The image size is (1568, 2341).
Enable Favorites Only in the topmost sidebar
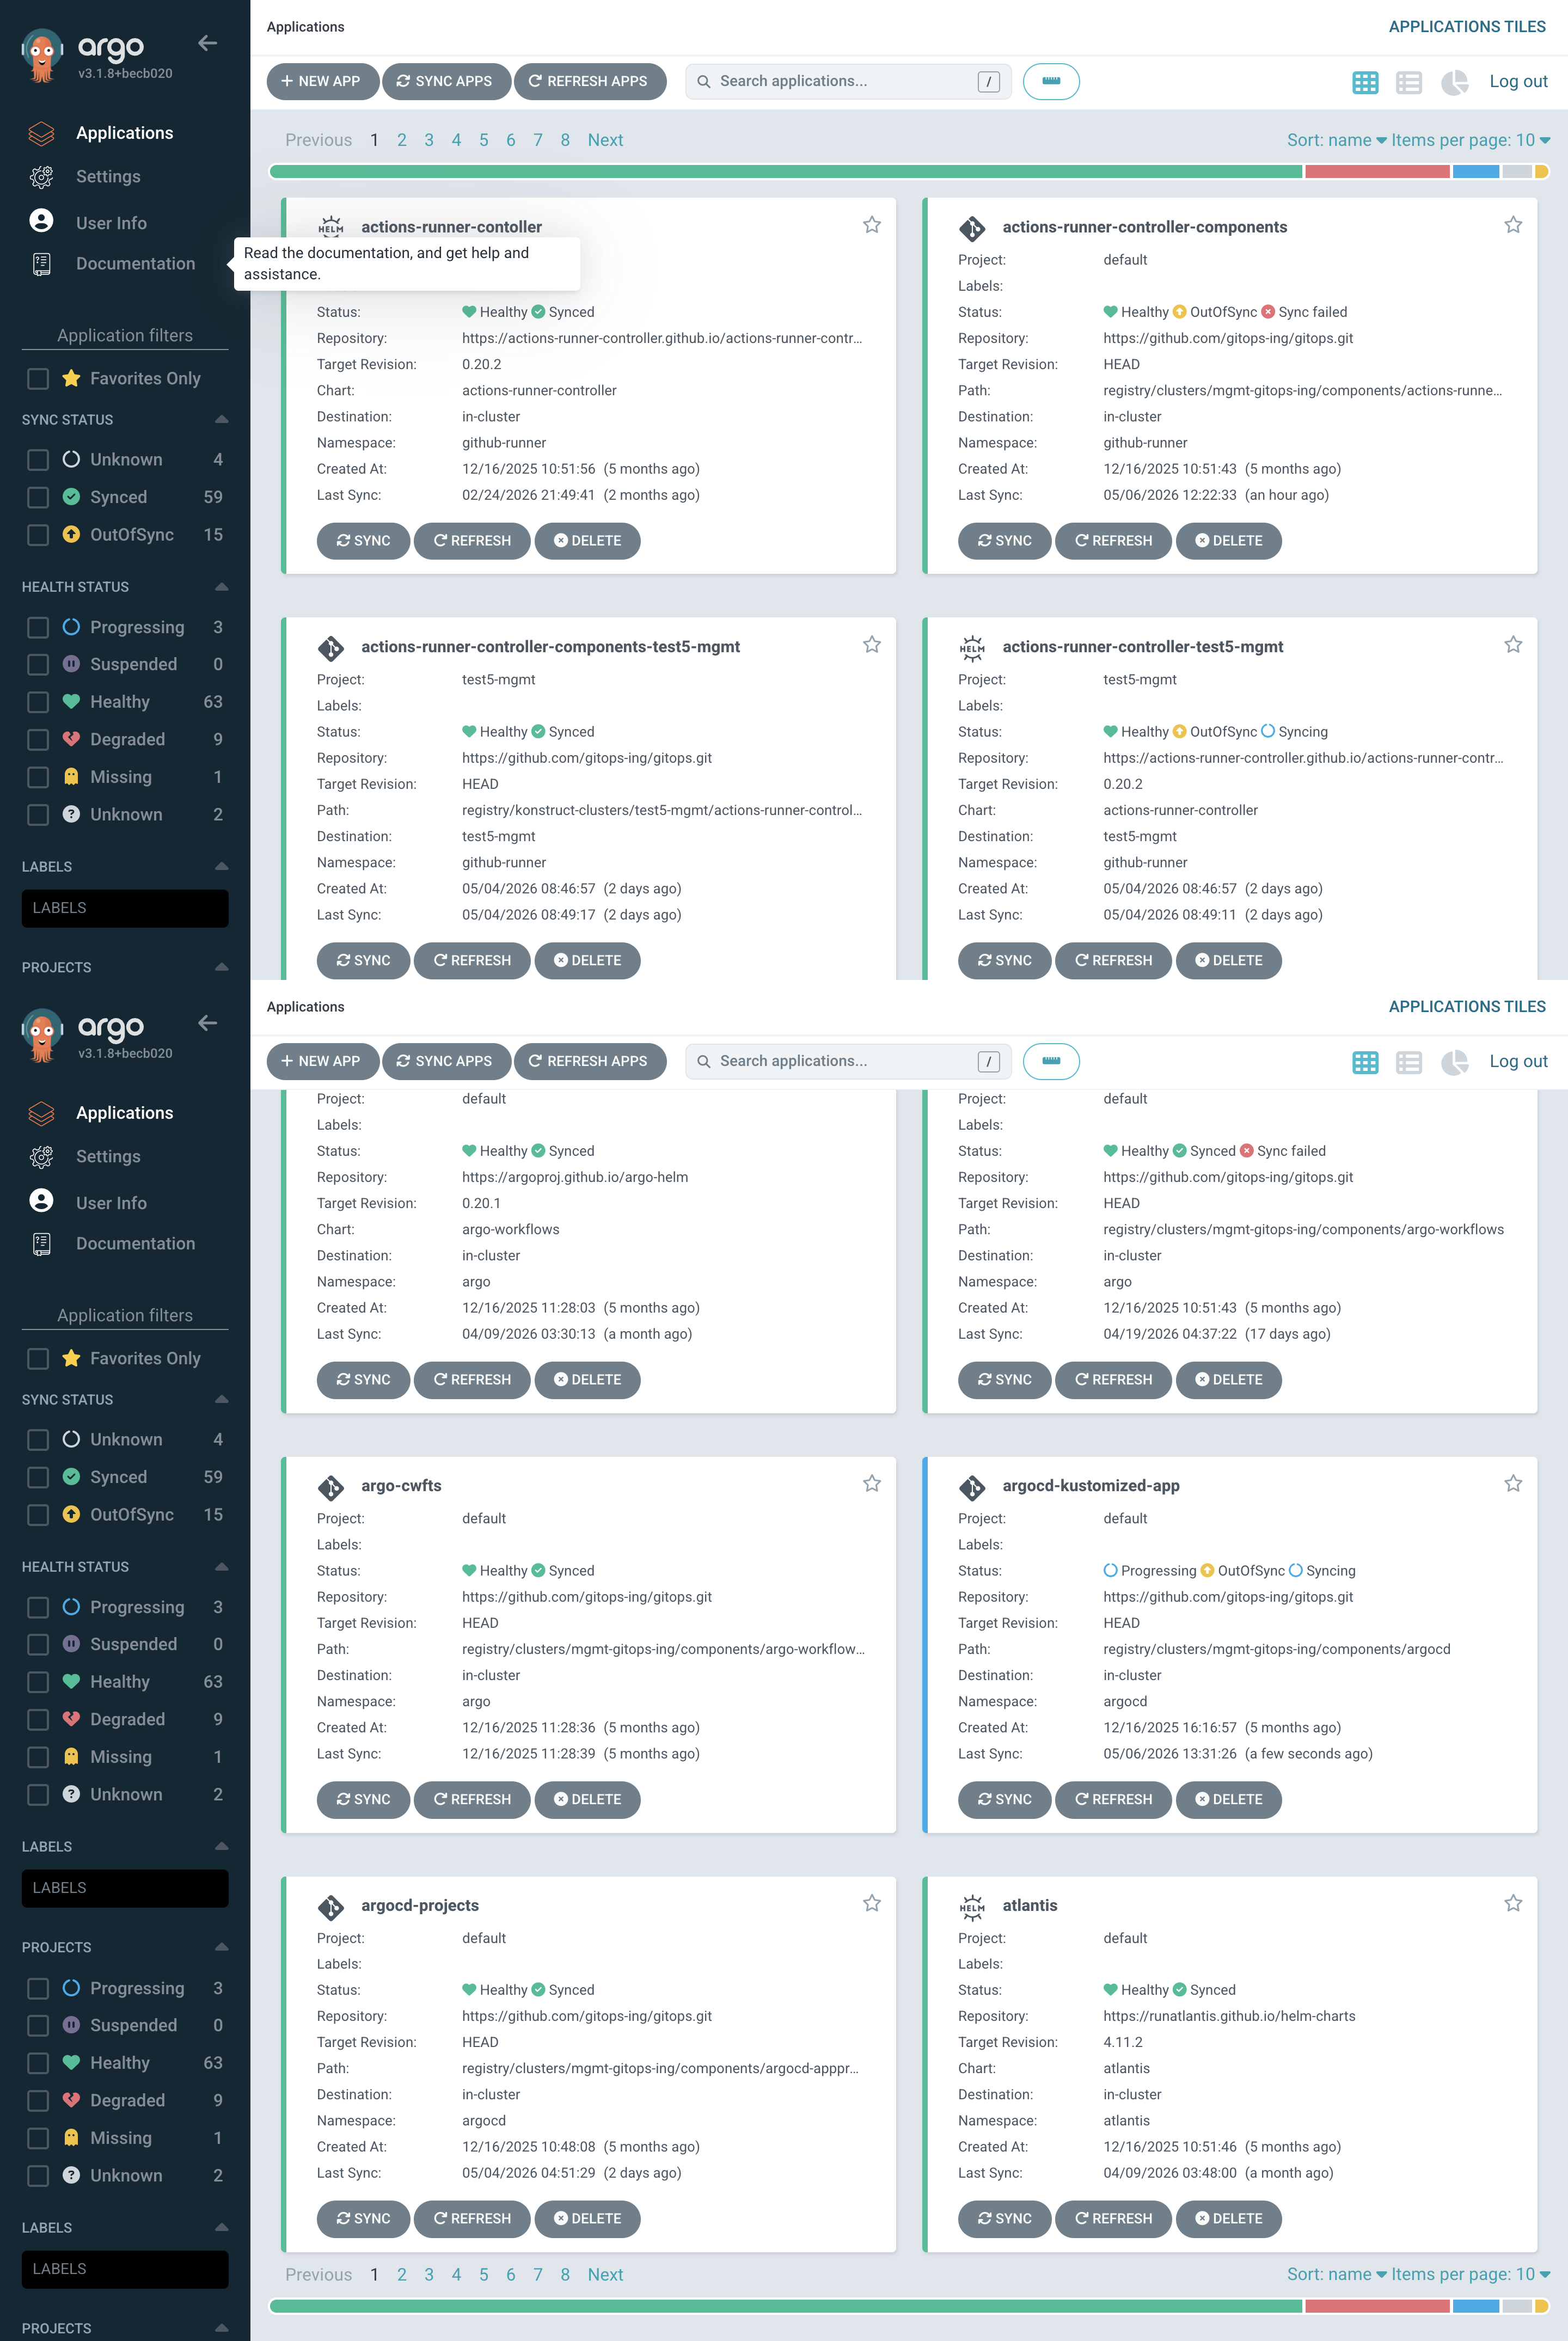(x=38, y=378)
